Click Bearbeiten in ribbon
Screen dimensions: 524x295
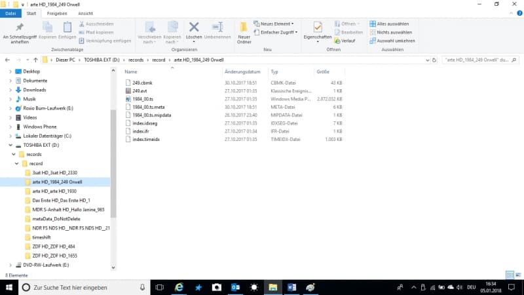[348, 32]
